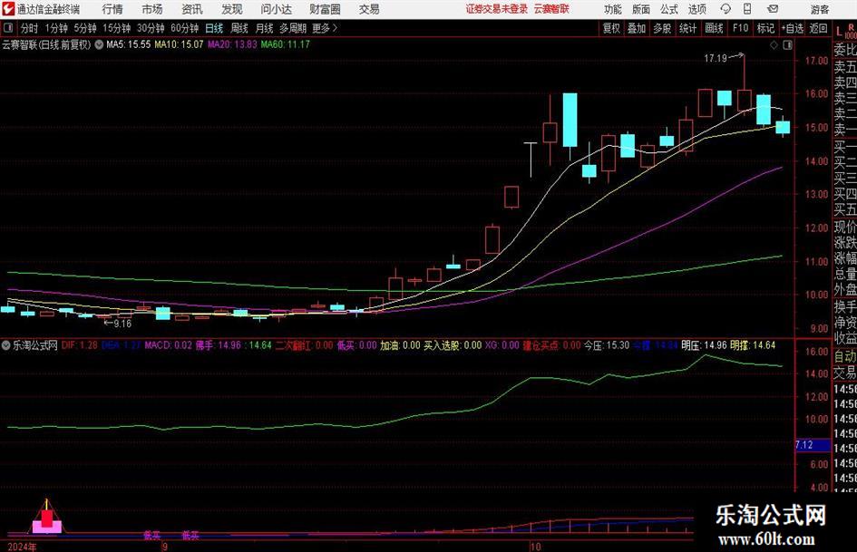Click the 叠加 overlay button
This screenshot has width=857, height=552.
pos(637,28)
